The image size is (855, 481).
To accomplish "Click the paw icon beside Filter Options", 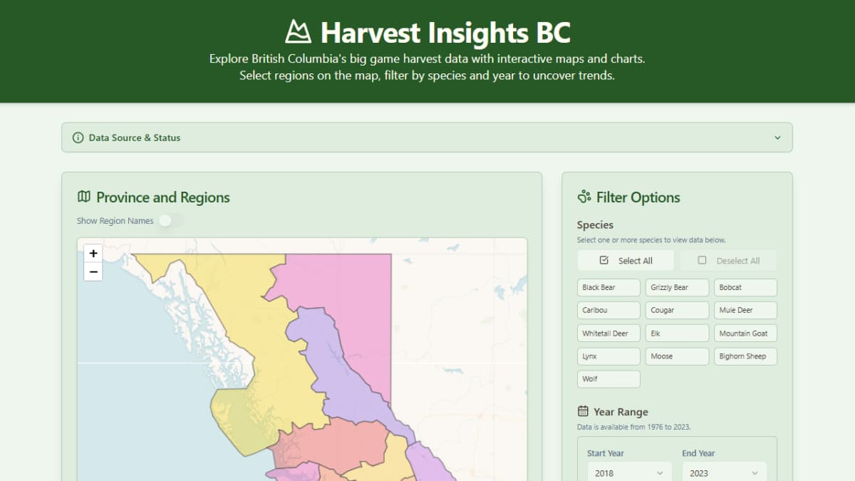I will coord(584,197).
